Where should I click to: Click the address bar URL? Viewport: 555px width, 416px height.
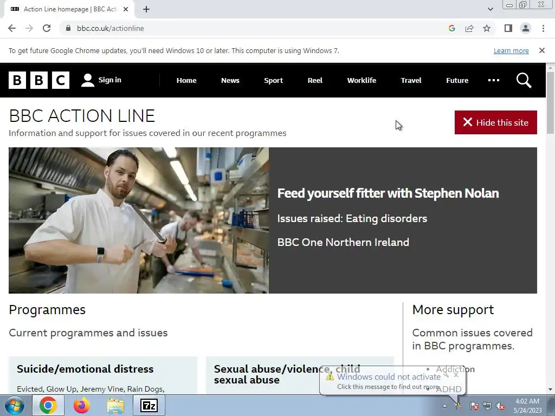(x=111, y=28)
